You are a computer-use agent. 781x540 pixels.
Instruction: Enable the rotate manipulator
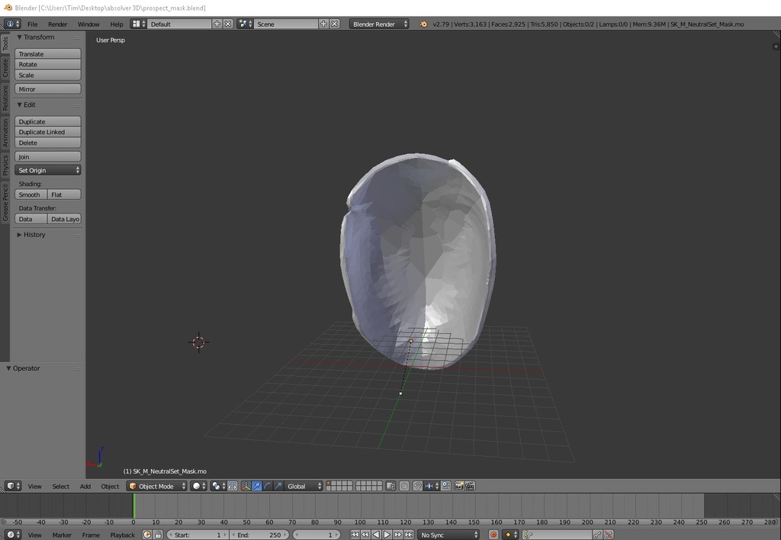(268, 486)
